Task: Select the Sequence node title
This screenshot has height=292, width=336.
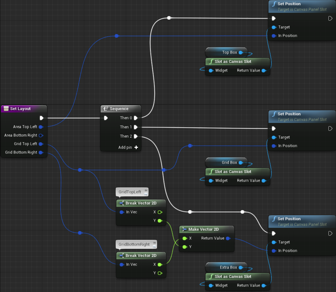Action: pos(119,108)
